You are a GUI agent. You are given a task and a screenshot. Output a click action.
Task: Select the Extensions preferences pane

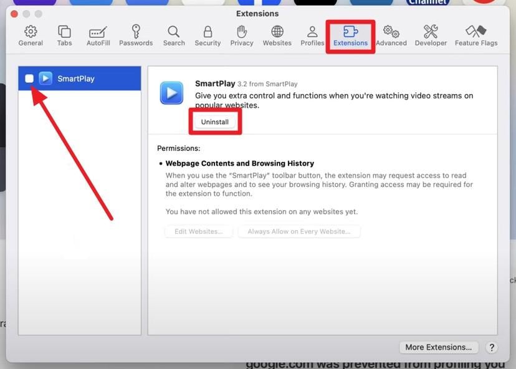click(x=350, y=36)
